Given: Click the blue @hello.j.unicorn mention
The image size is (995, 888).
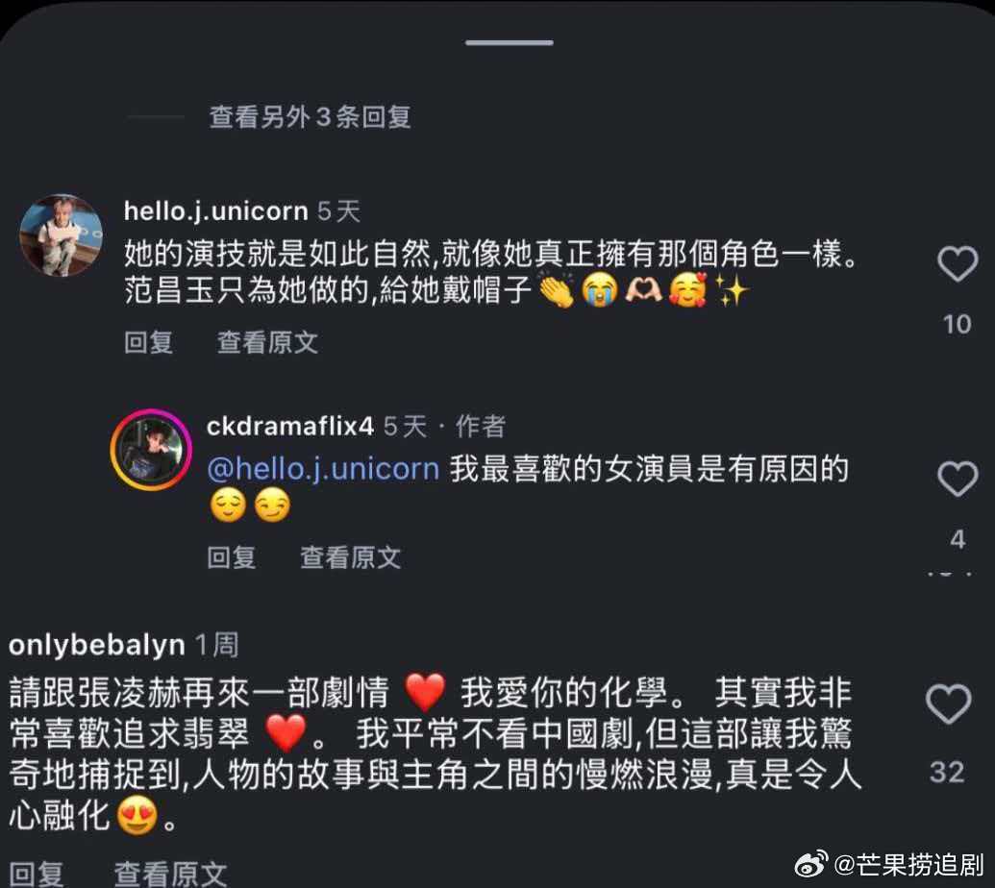Looking at the screenshot, I should (324, 469).
